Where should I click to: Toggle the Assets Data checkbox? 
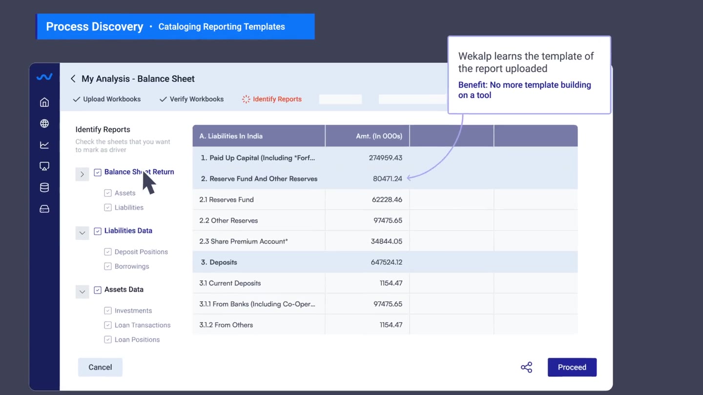click(x=98, y=290)
